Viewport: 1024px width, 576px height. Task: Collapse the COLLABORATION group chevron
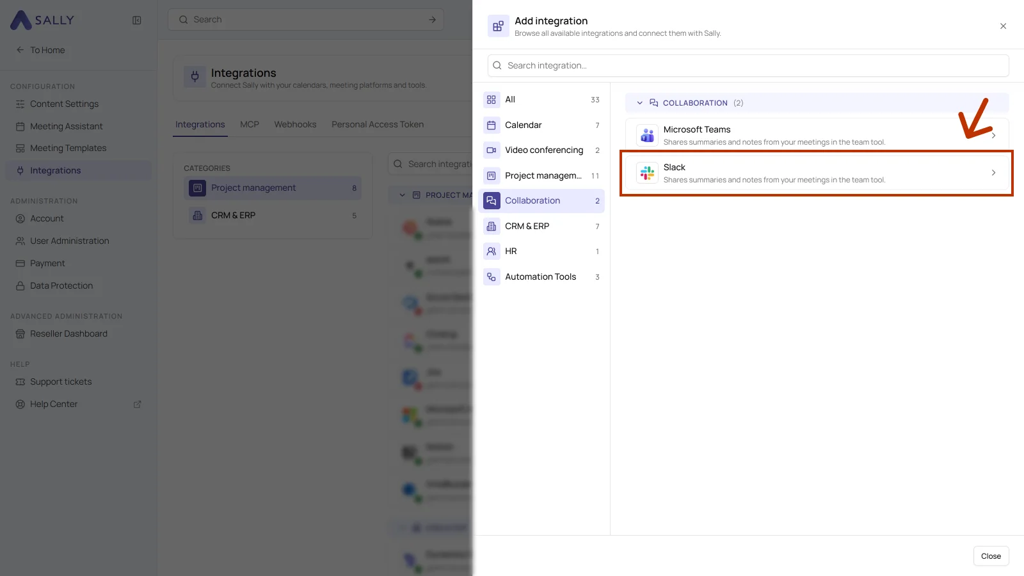click(639, 103)
